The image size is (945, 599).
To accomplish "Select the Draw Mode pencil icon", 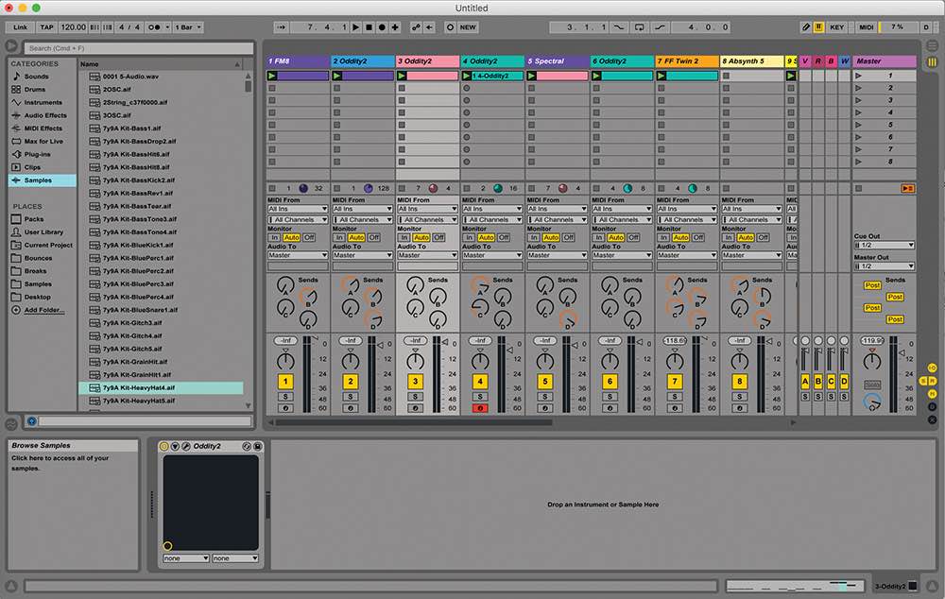I will [806, 26].
